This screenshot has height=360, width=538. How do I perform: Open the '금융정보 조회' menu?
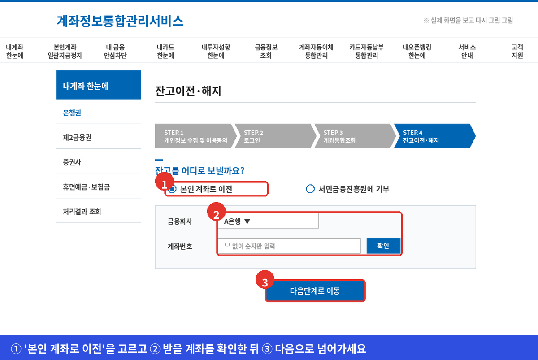pos(266,52)
